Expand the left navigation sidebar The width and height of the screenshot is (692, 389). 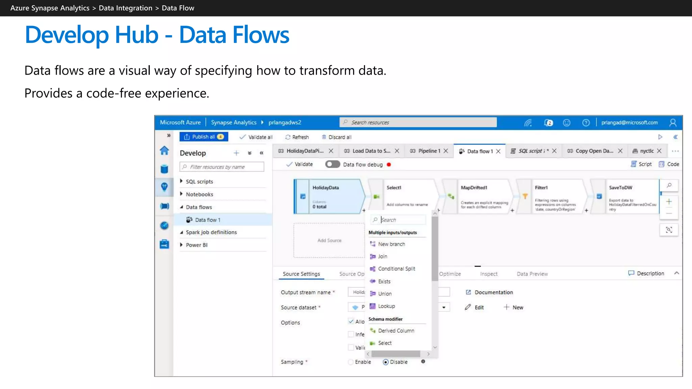point(168,135)
